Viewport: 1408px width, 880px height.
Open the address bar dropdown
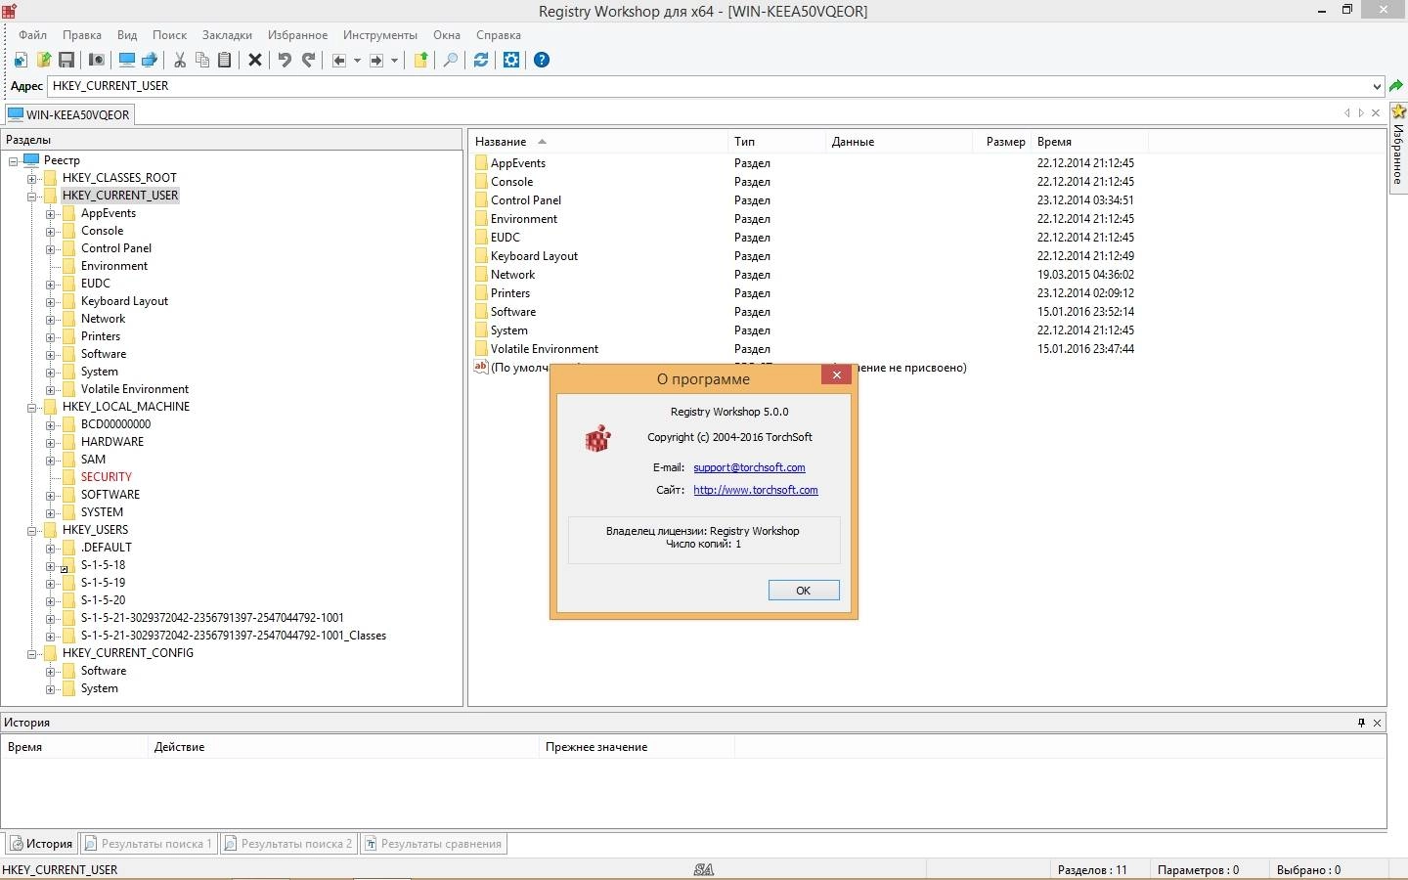coord(1377,86)
